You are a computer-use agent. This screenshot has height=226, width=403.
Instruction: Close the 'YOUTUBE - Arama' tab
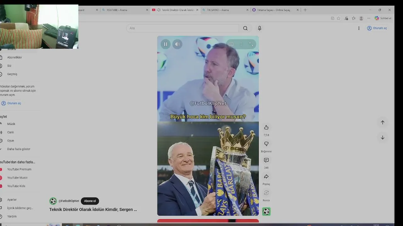point(147,10)
